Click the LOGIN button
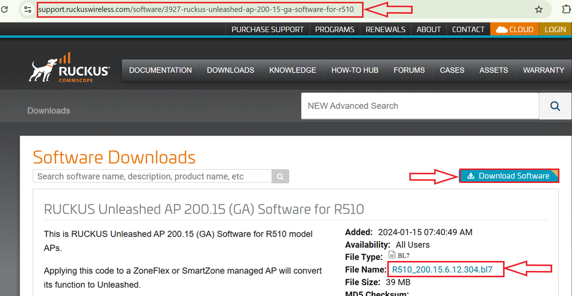The image size is (572, 296). pos(555,29)
